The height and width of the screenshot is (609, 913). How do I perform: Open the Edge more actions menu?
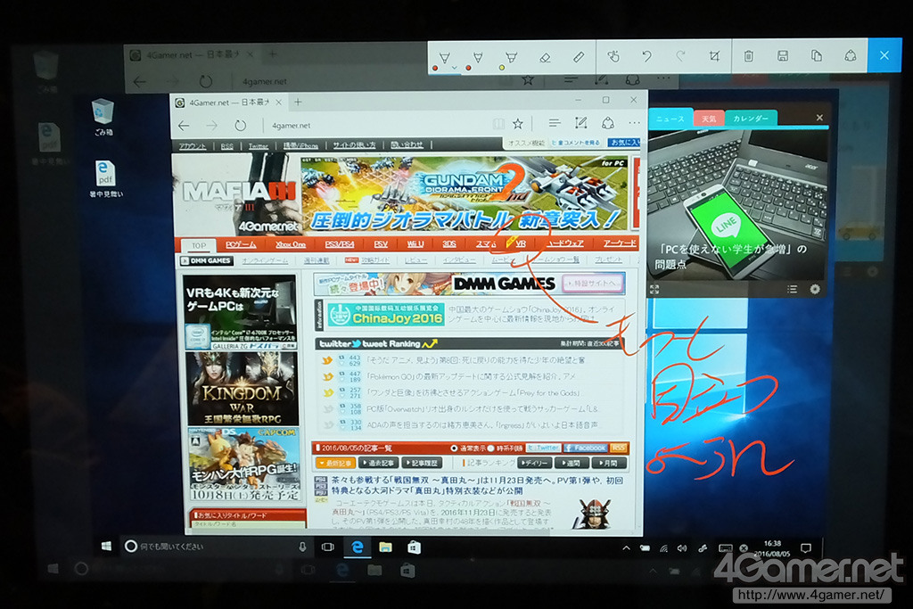pyautogui.click(x=634, y=123)
